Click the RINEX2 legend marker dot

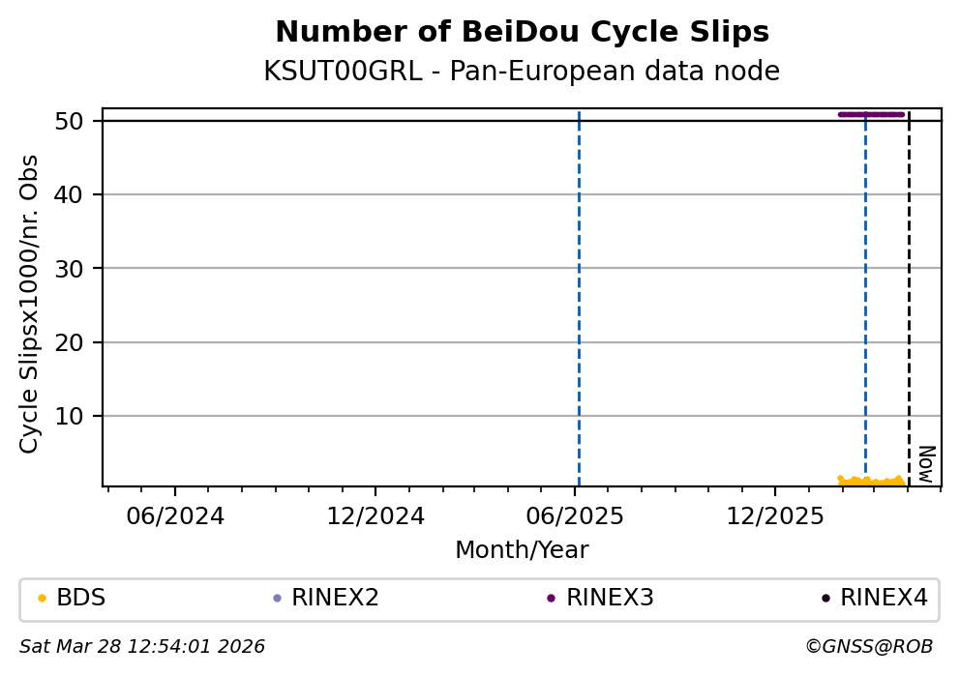[x=277, y=599]
